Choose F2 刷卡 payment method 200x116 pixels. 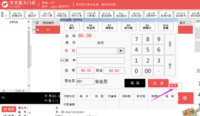[72, 27]
